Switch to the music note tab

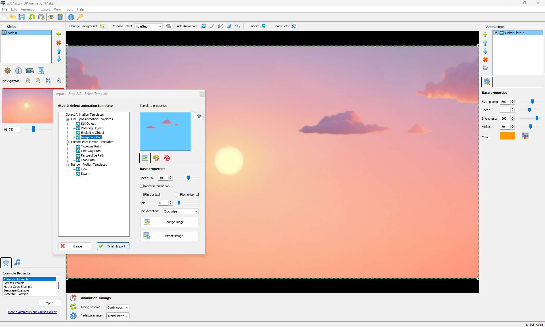[x=17, y=262]
